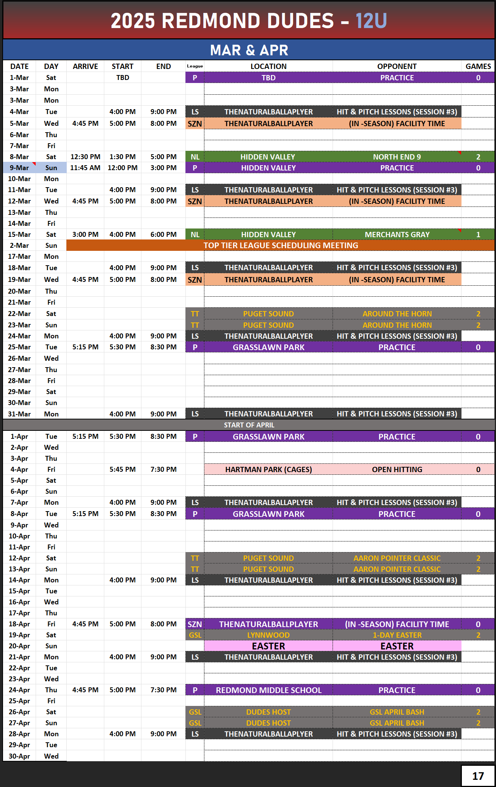Viewport: 496px width, 787px height.
Task: Select the 2025 REDMOND DUDES title banner
Action: [x=249, y=21]
